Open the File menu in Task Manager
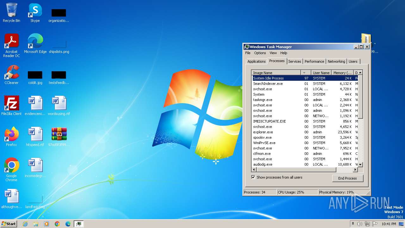Image resolution: width=405 pixels, height=228 pixels. [248, 53]
